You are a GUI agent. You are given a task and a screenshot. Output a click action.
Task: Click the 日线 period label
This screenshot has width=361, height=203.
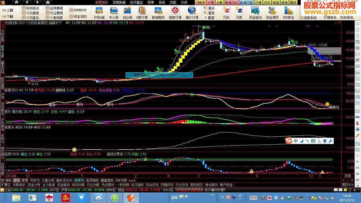click(348, 176)
